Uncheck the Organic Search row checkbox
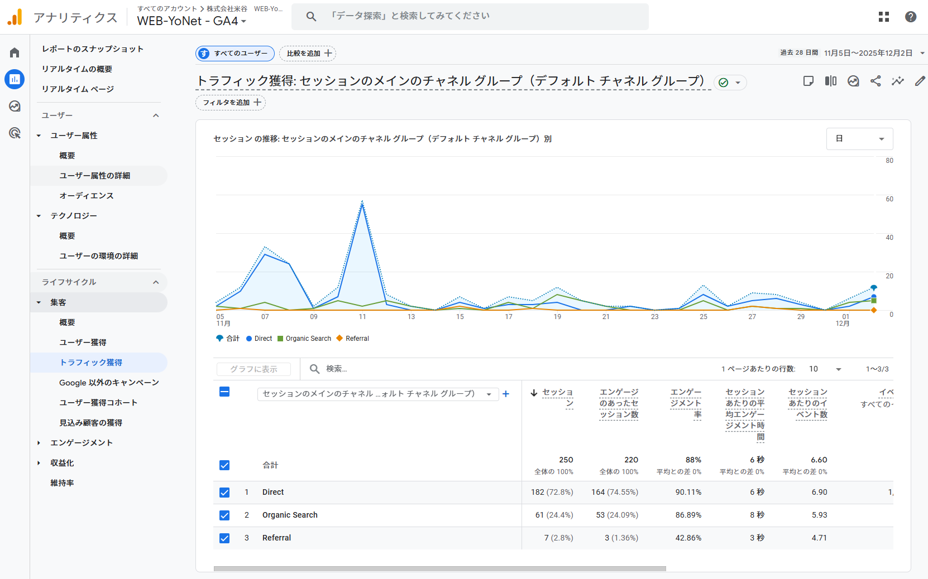 [224, 515]
